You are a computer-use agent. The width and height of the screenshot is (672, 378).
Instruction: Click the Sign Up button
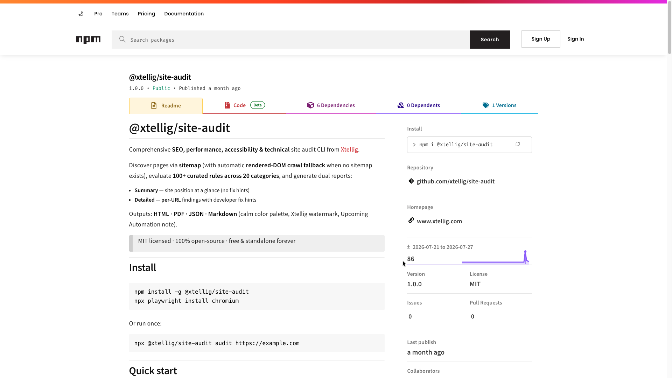click(x=541, y=39)
